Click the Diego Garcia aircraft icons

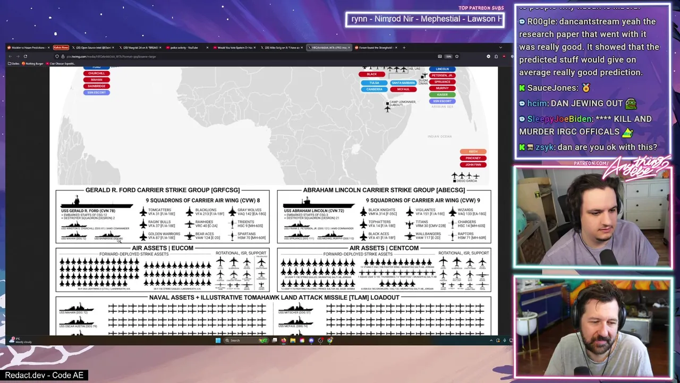(x=465, y=176)
